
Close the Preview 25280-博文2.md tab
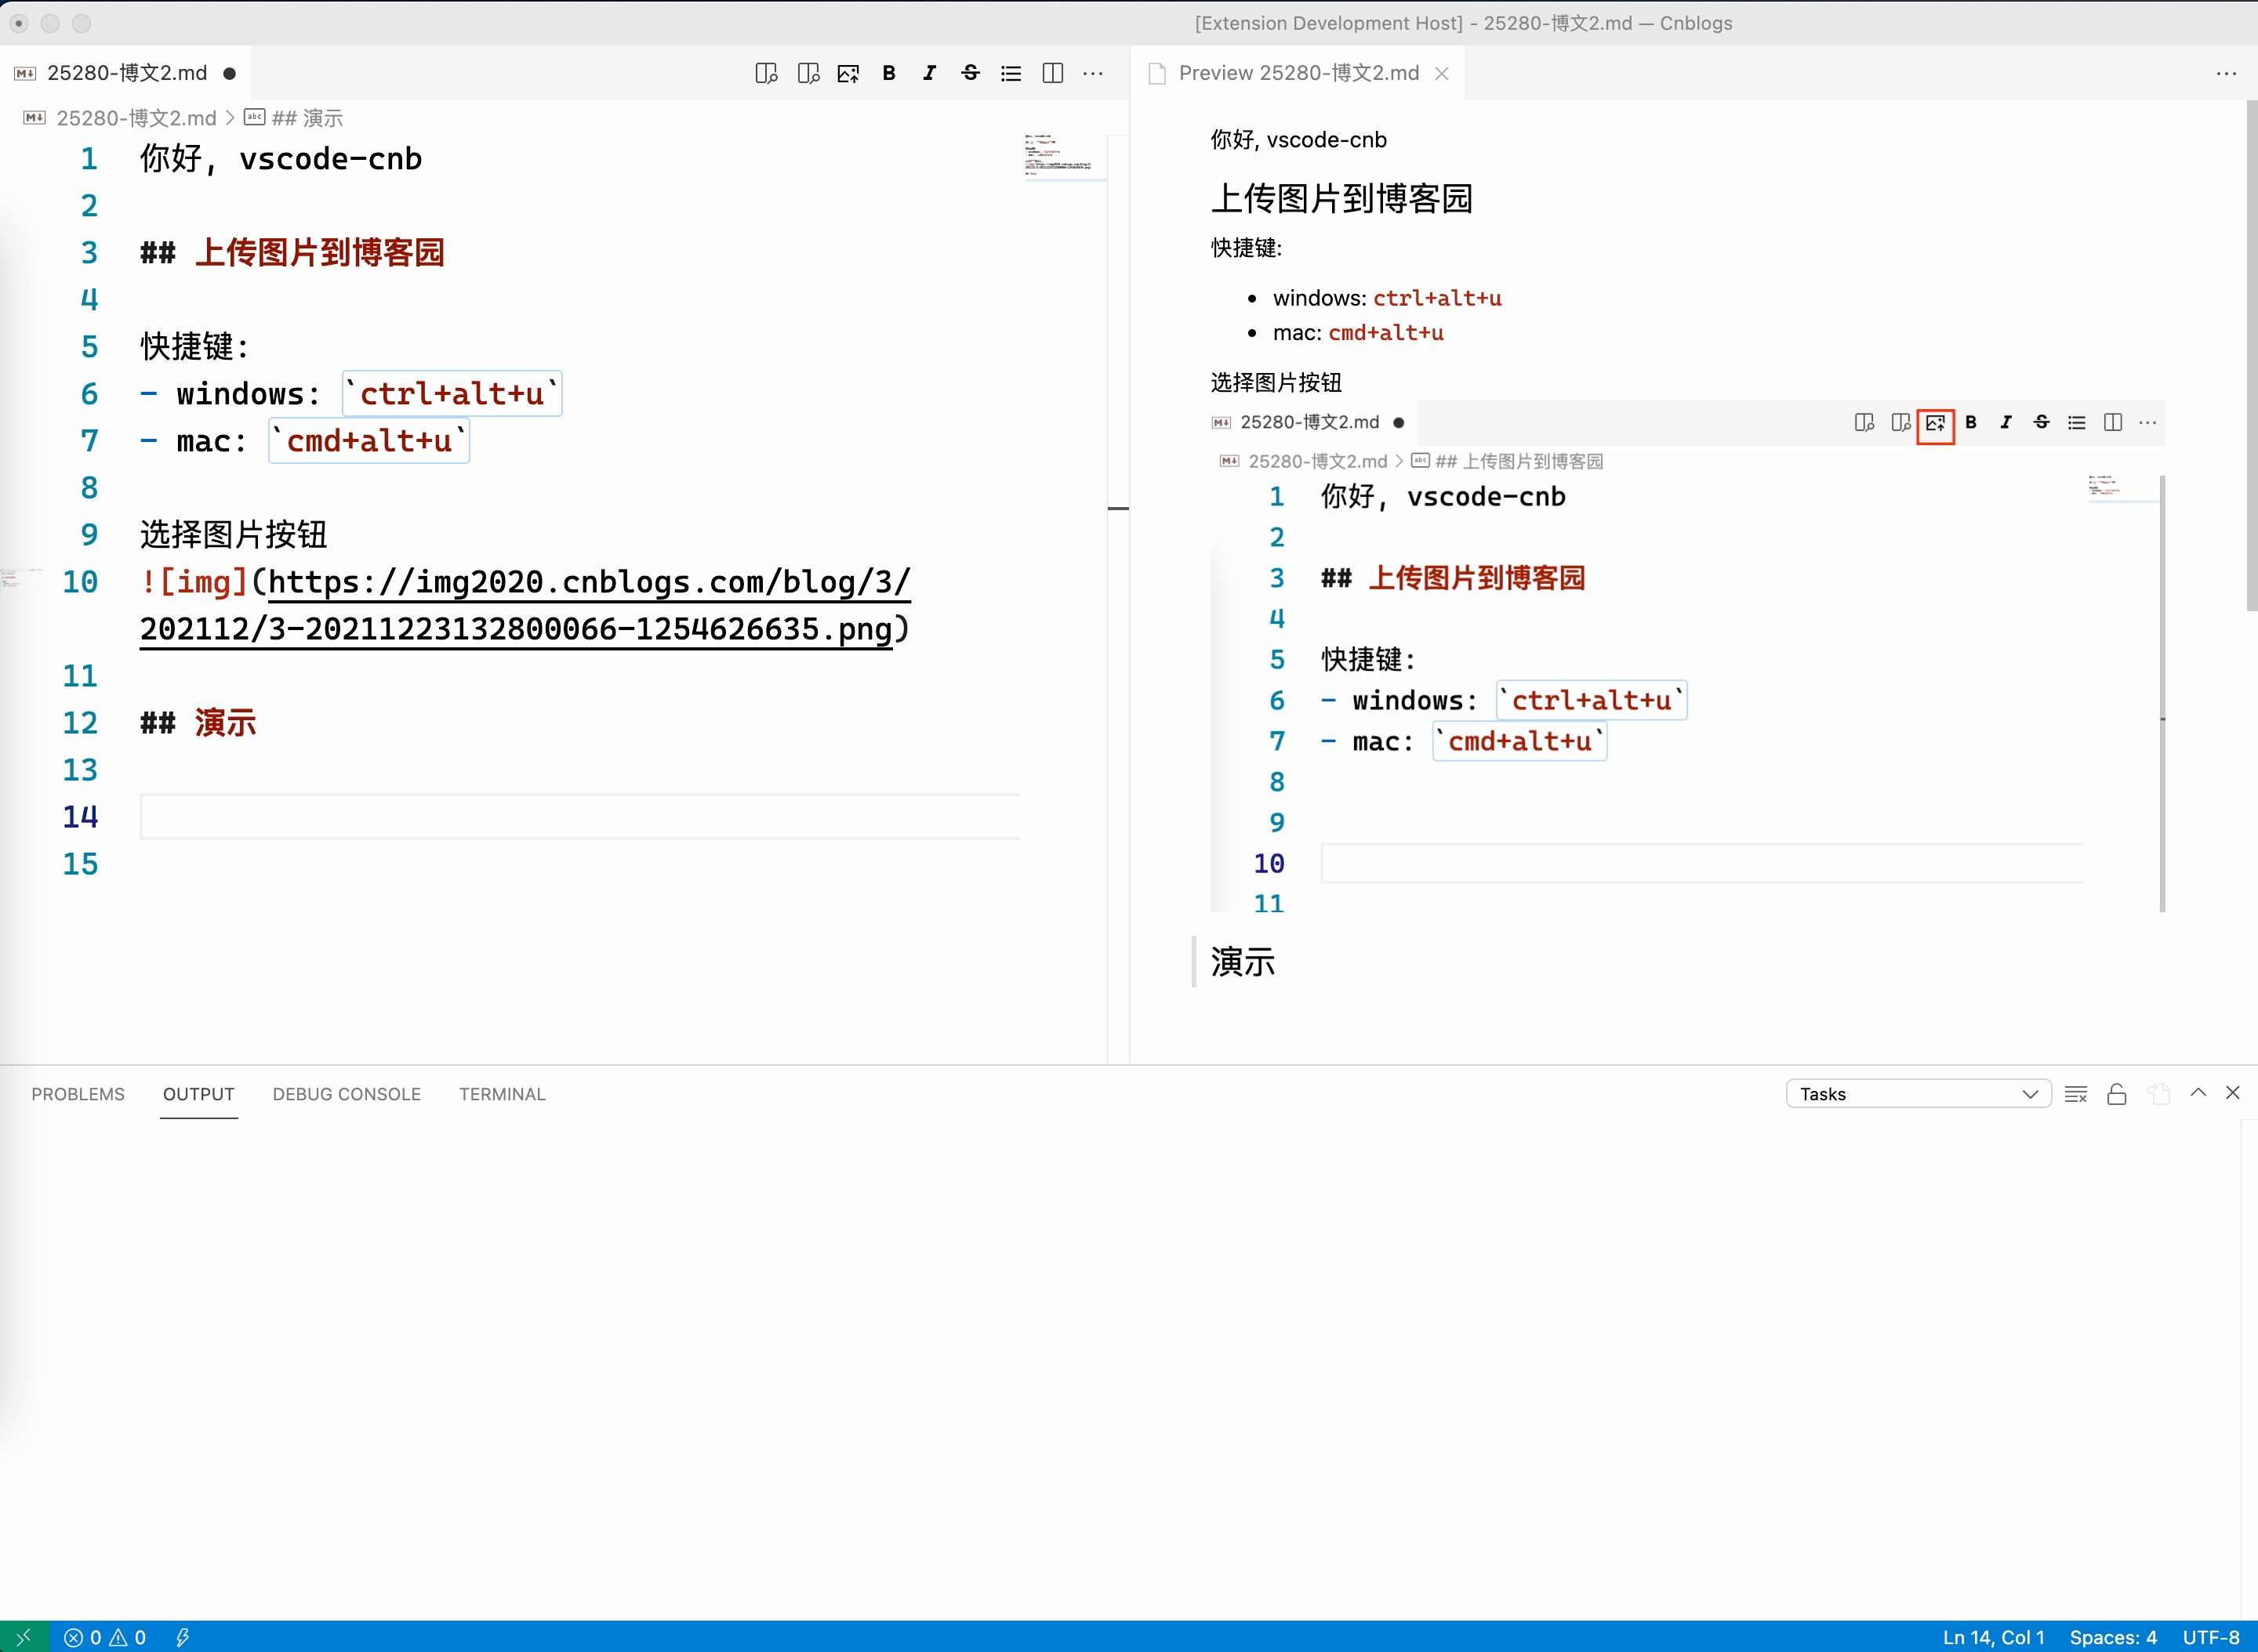tap(1442, 73)
